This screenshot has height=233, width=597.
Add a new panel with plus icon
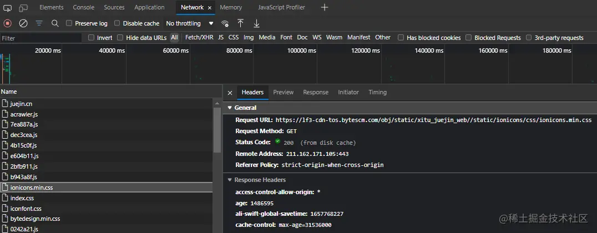coord(325,7)
